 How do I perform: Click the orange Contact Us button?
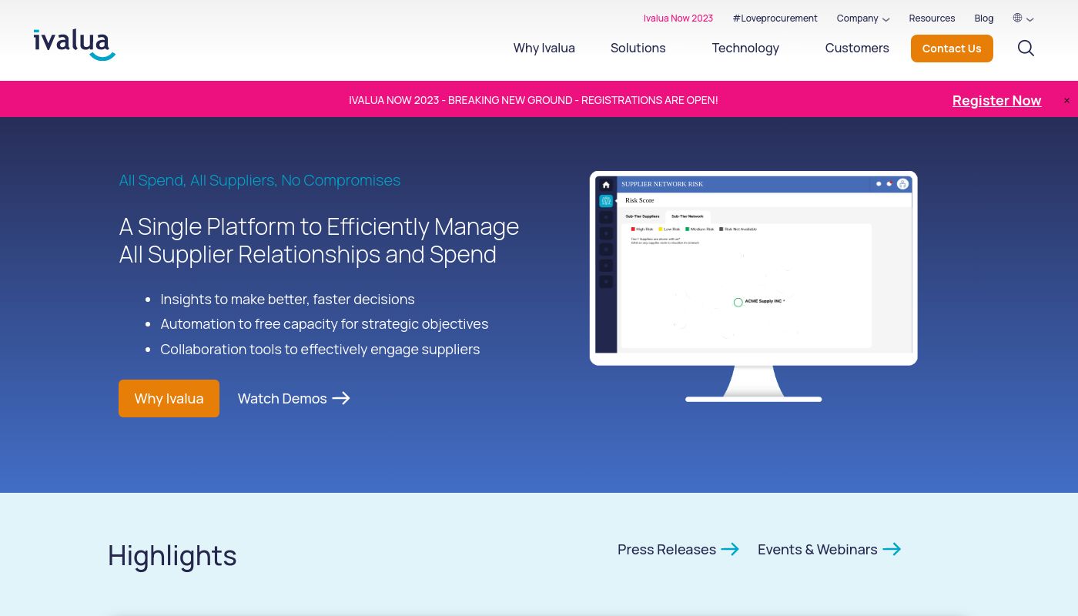(952, 49)
